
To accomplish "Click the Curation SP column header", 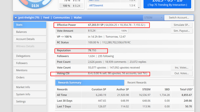I will [99, 89].
